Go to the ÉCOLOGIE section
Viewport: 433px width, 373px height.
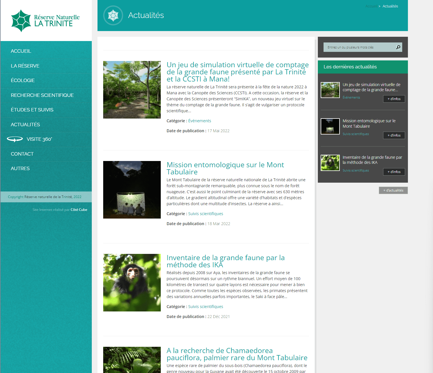[x=23, y=80]
